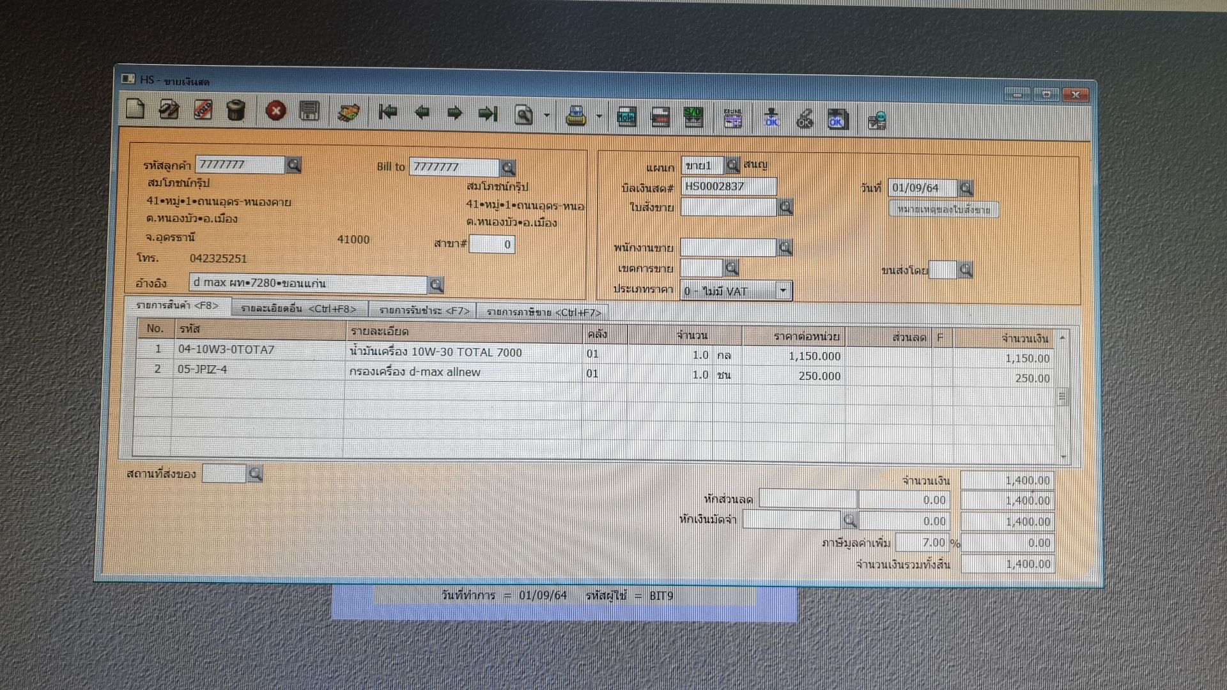Click the discount deduction input field
Image resolution: width=1227 pixels, height=690 pixels.
pyautogui.click(x=808, y=499)
